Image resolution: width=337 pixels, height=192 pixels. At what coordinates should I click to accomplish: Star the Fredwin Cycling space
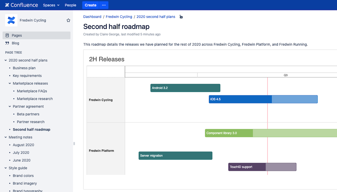(x=68, y=20)
